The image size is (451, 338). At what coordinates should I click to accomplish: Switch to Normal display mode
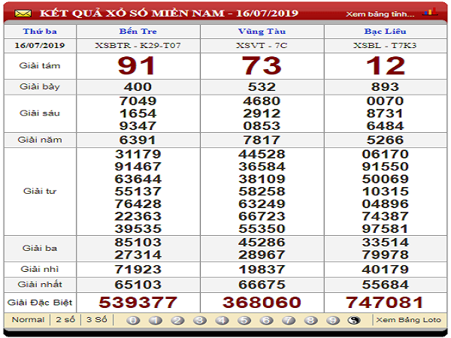(29, 320)
